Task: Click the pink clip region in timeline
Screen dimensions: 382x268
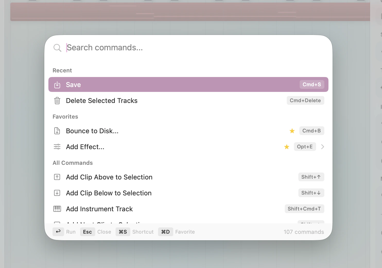Action: pyautogui.click(x=190, y=12)
